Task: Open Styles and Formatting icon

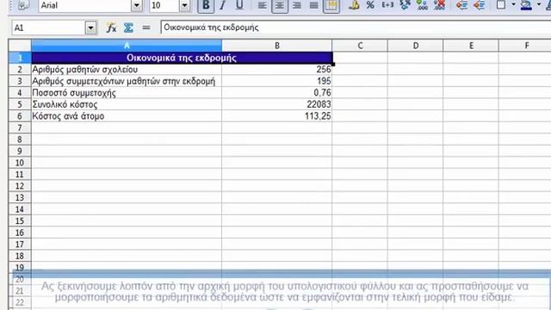Action: pyautogui.click(x=23, y=5)
